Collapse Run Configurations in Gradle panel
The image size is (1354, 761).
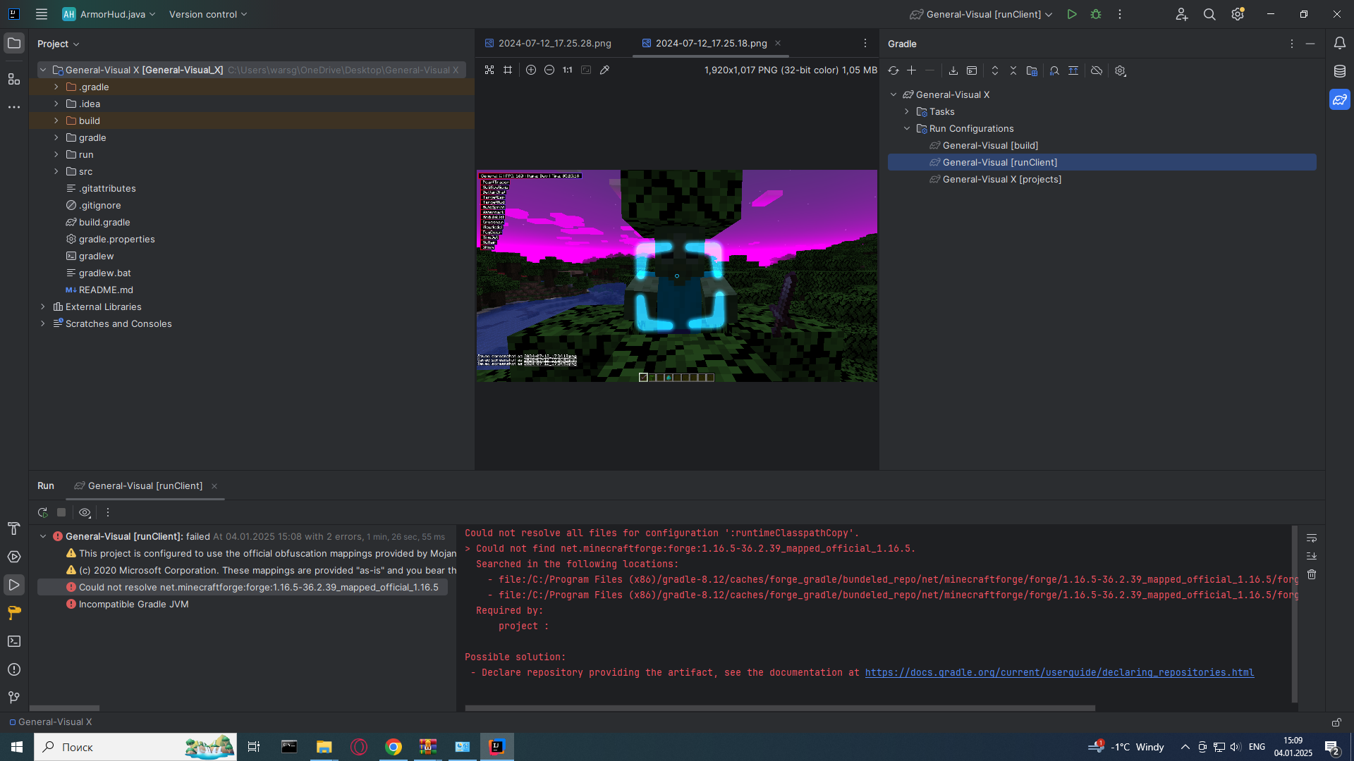pyautogui.click(x=907, y=128)
